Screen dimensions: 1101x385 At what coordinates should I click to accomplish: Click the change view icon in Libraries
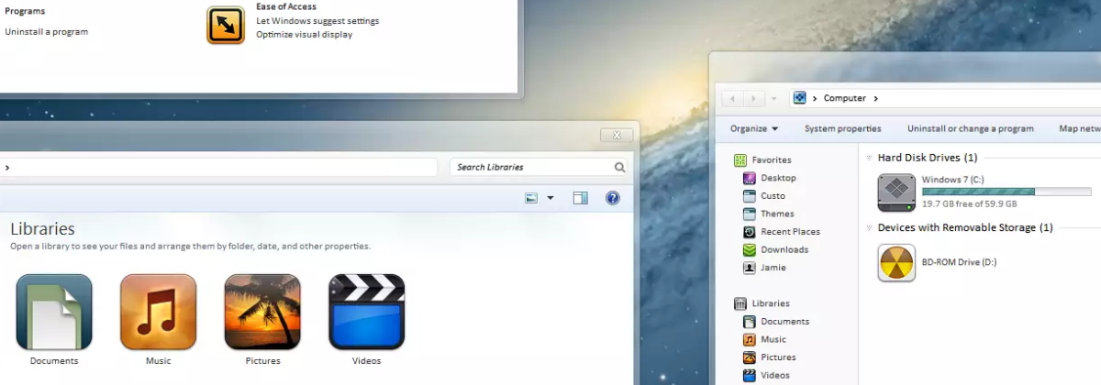coord(531,198)
